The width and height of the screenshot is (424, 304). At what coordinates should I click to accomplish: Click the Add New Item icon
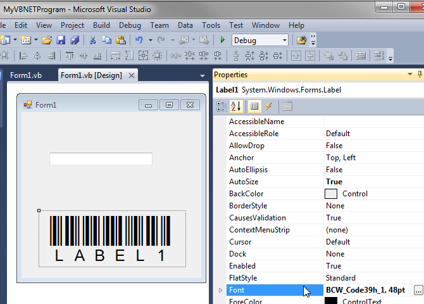click(x=26, y=40)
